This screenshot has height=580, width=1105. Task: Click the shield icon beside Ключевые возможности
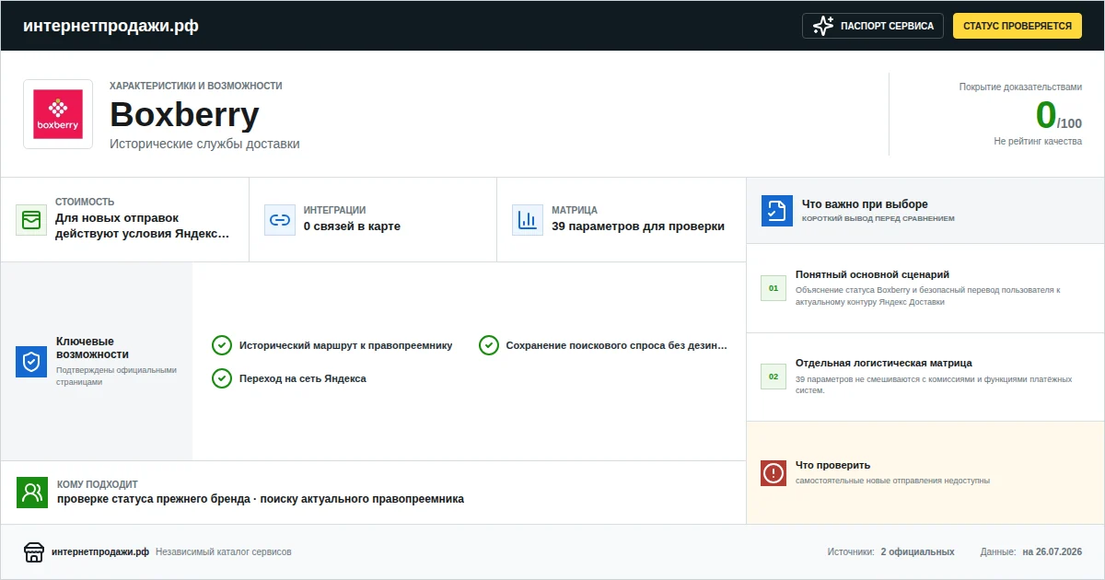pyautogui.click(x=31, y=362)
